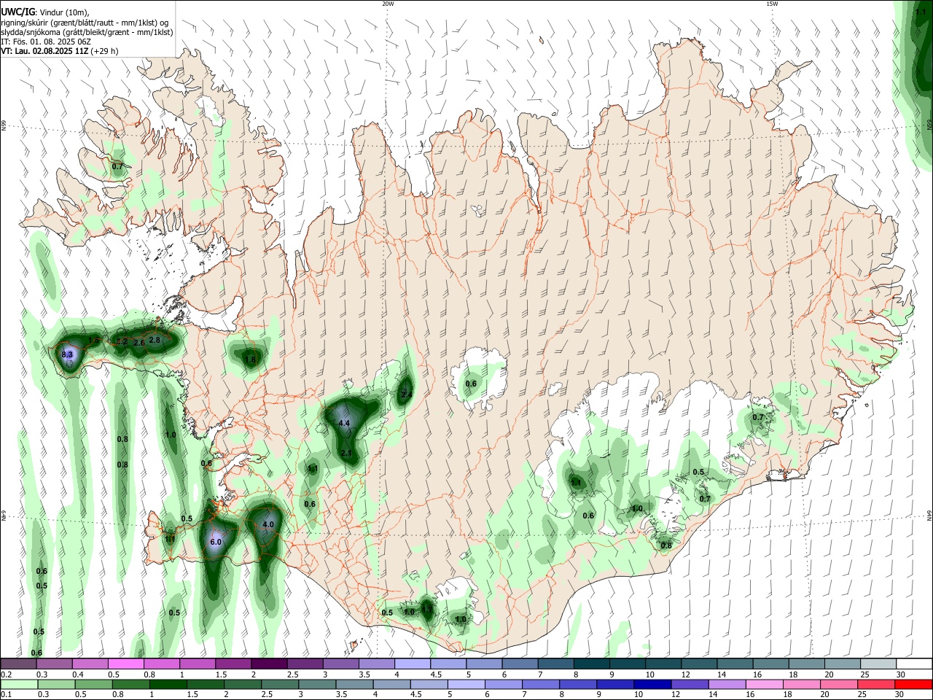Choose the grey-green 3–3.5 rain legend swatch
This screenshot has height=700, width=933.
click(317, 685)
